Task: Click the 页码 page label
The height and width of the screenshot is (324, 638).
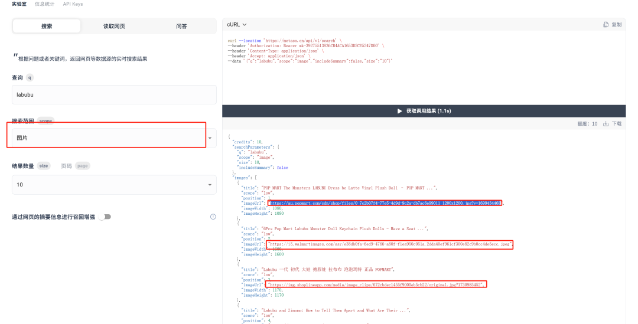Action: click(66, 166)
